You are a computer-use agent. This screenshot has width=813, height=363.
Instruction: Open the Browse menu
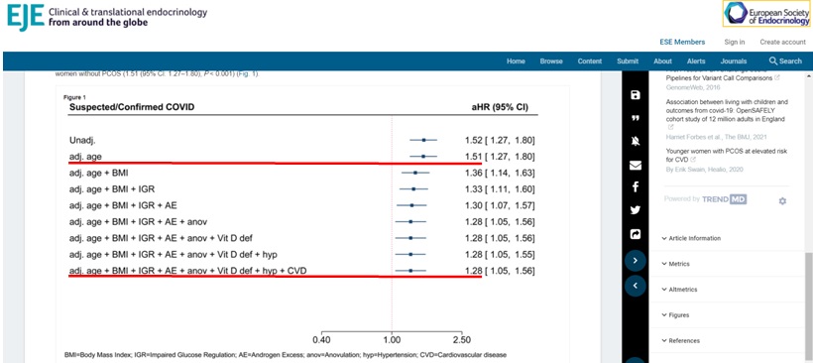[551, 61]
